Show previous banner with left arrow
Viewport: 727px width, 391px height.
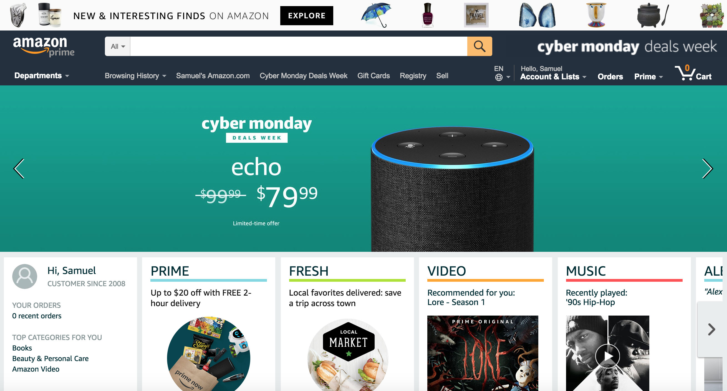pos(19,168)
